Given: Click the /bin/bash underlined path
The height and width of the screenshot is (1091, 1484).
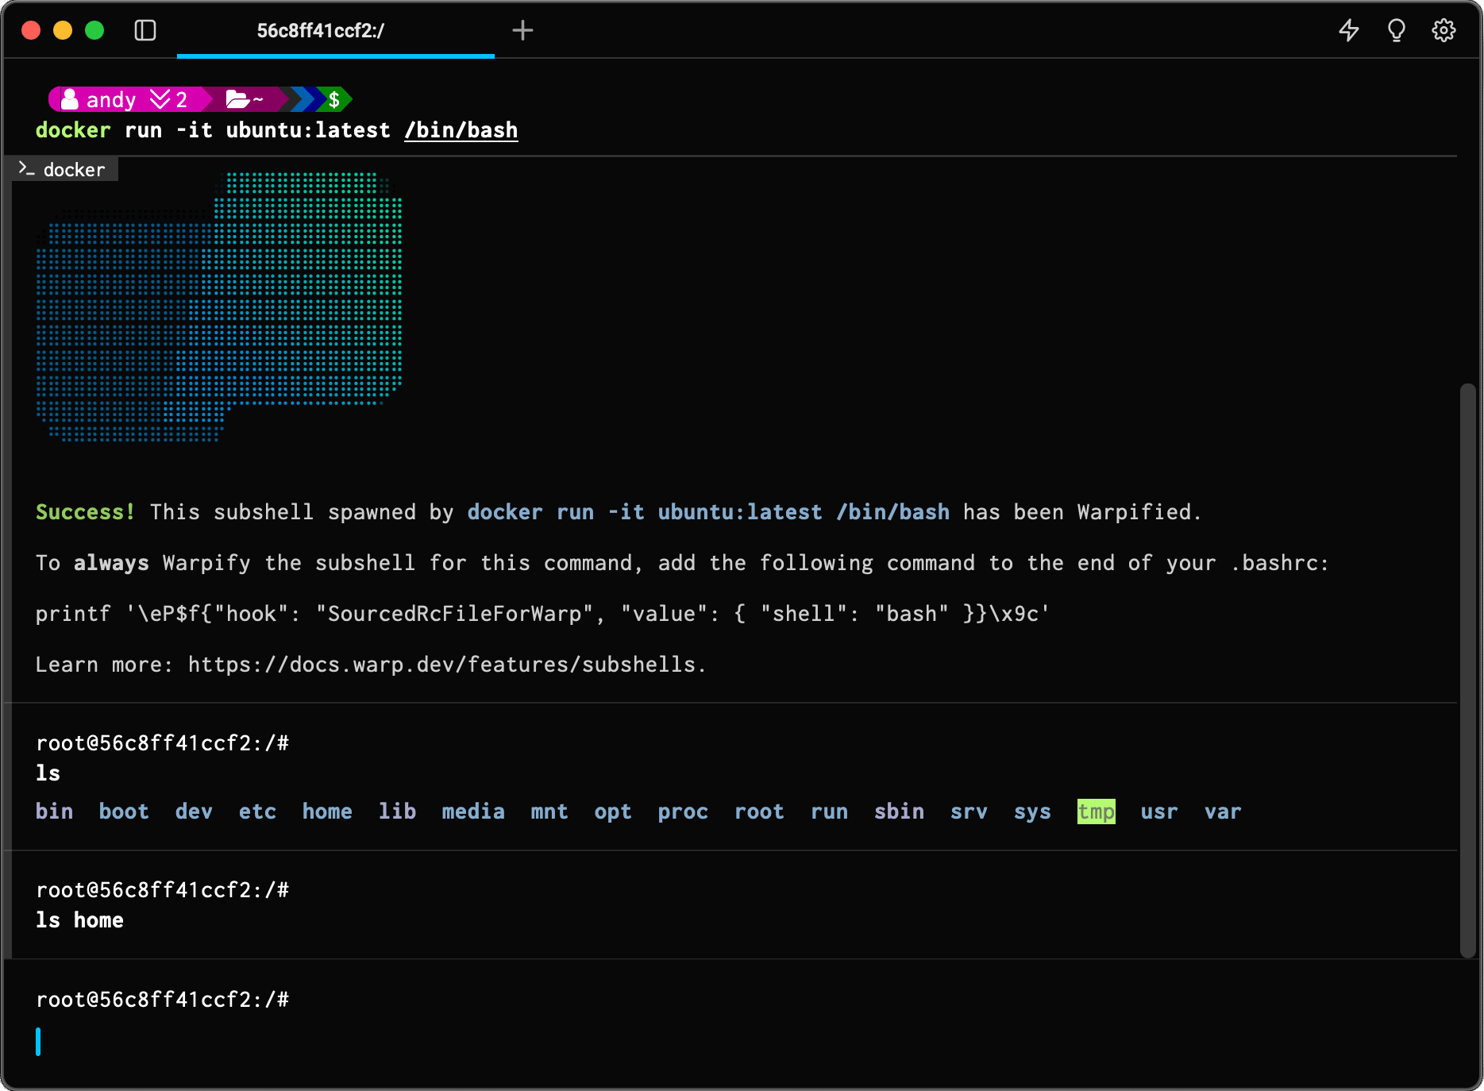Looking at the screenshot, I should pos(461,130).
